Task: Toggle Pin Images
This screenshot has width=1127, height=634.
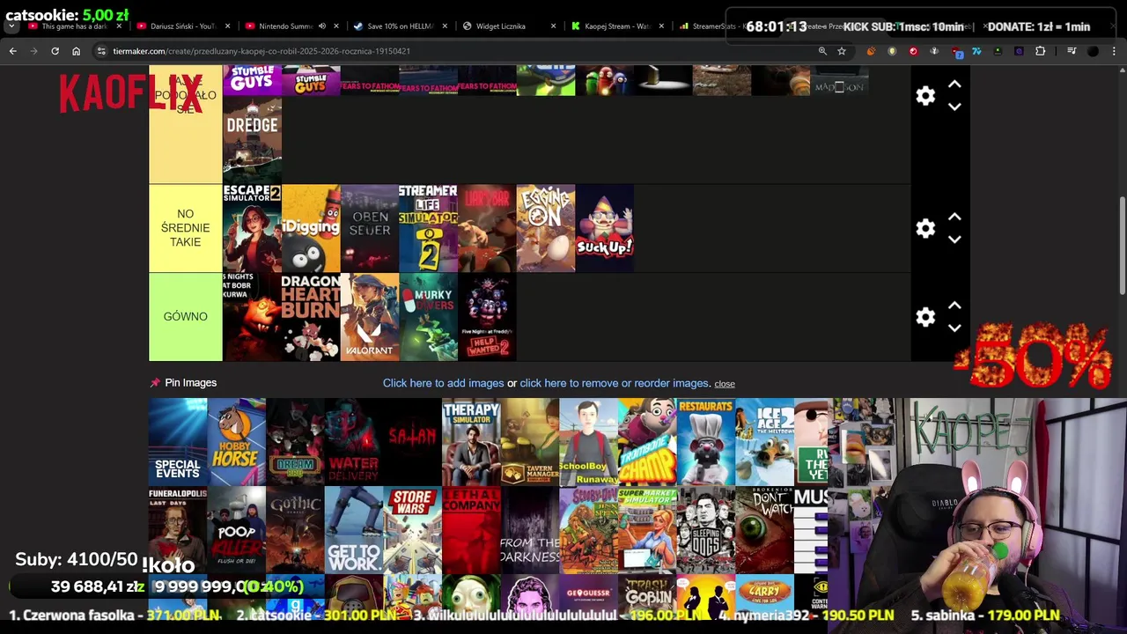Action: 183,382
